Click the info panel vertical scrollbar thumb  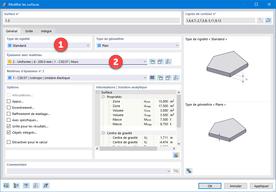(179, 111)
